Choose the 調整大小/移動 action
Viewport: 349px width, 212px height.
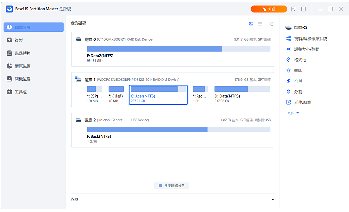click(306, 49)
